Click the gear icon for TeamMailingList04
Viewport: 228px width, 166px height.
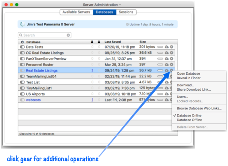(171, 76)
